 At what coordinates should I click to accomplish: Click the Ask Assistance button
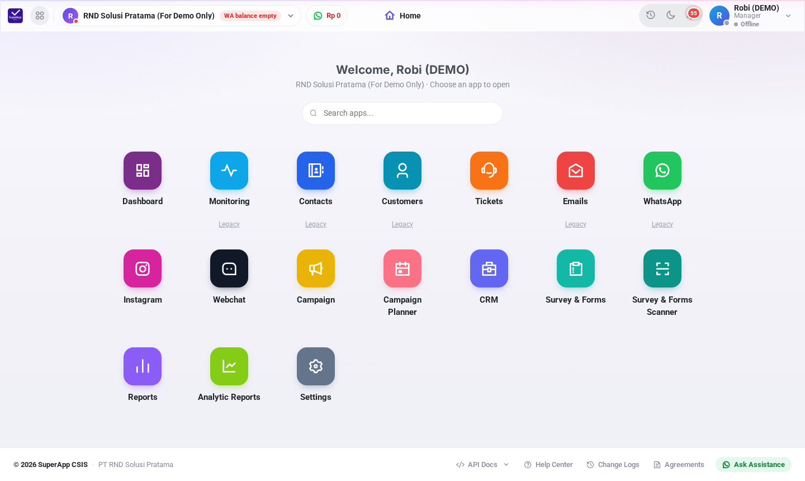click(x=754, y=465)
